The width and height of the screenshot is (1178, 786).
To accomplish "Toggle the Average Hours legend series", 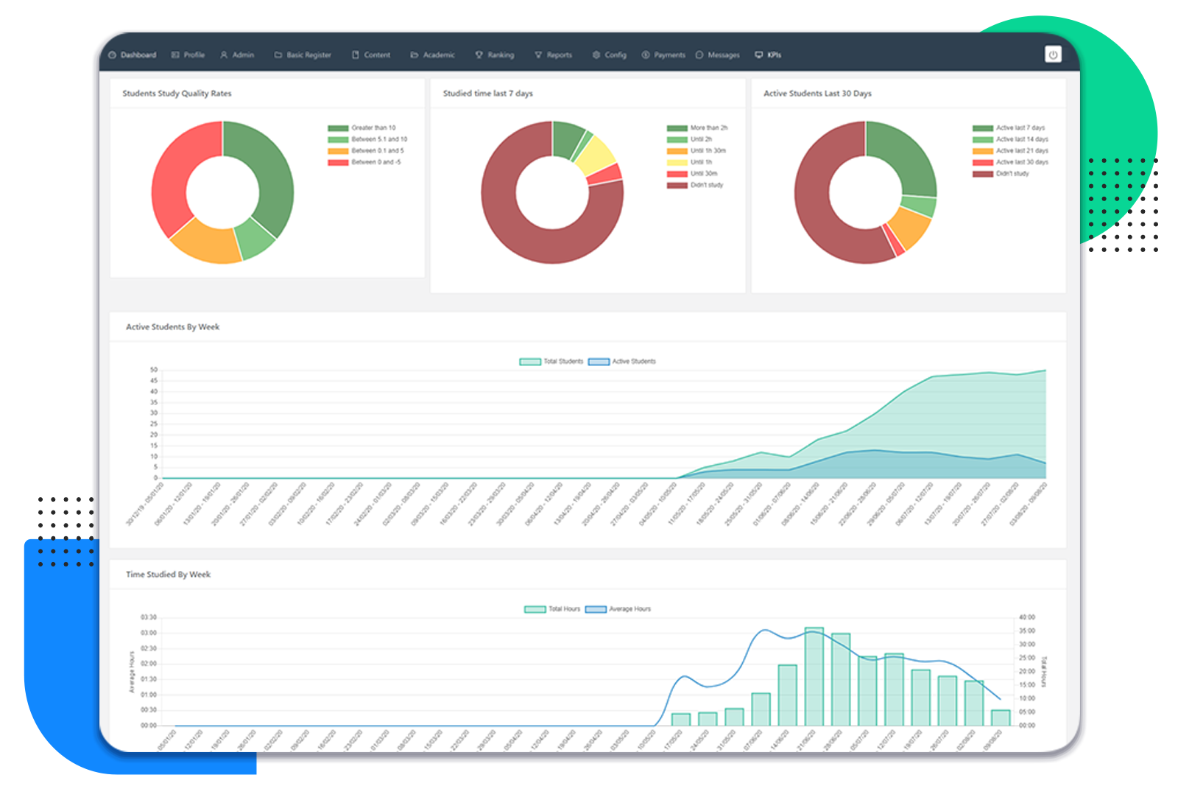I will [618, 609].
